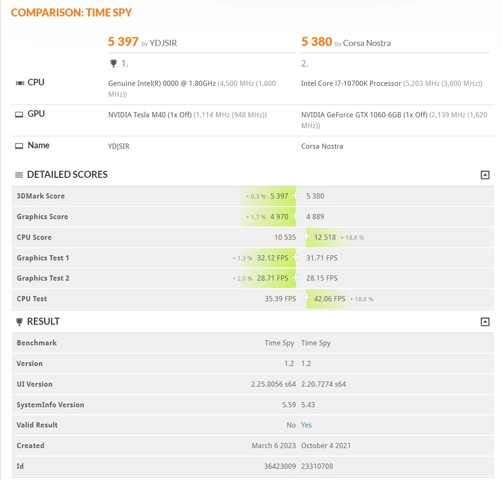Click the list icon beside Detailed Scores

point(19,175)
